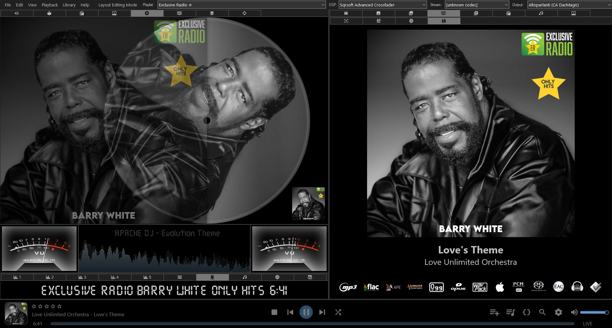
Task: Skip to the next track
Action: [322, 312]
